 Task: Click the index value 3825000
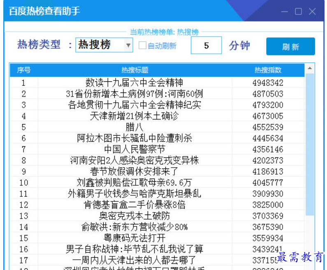coord(268,205)
